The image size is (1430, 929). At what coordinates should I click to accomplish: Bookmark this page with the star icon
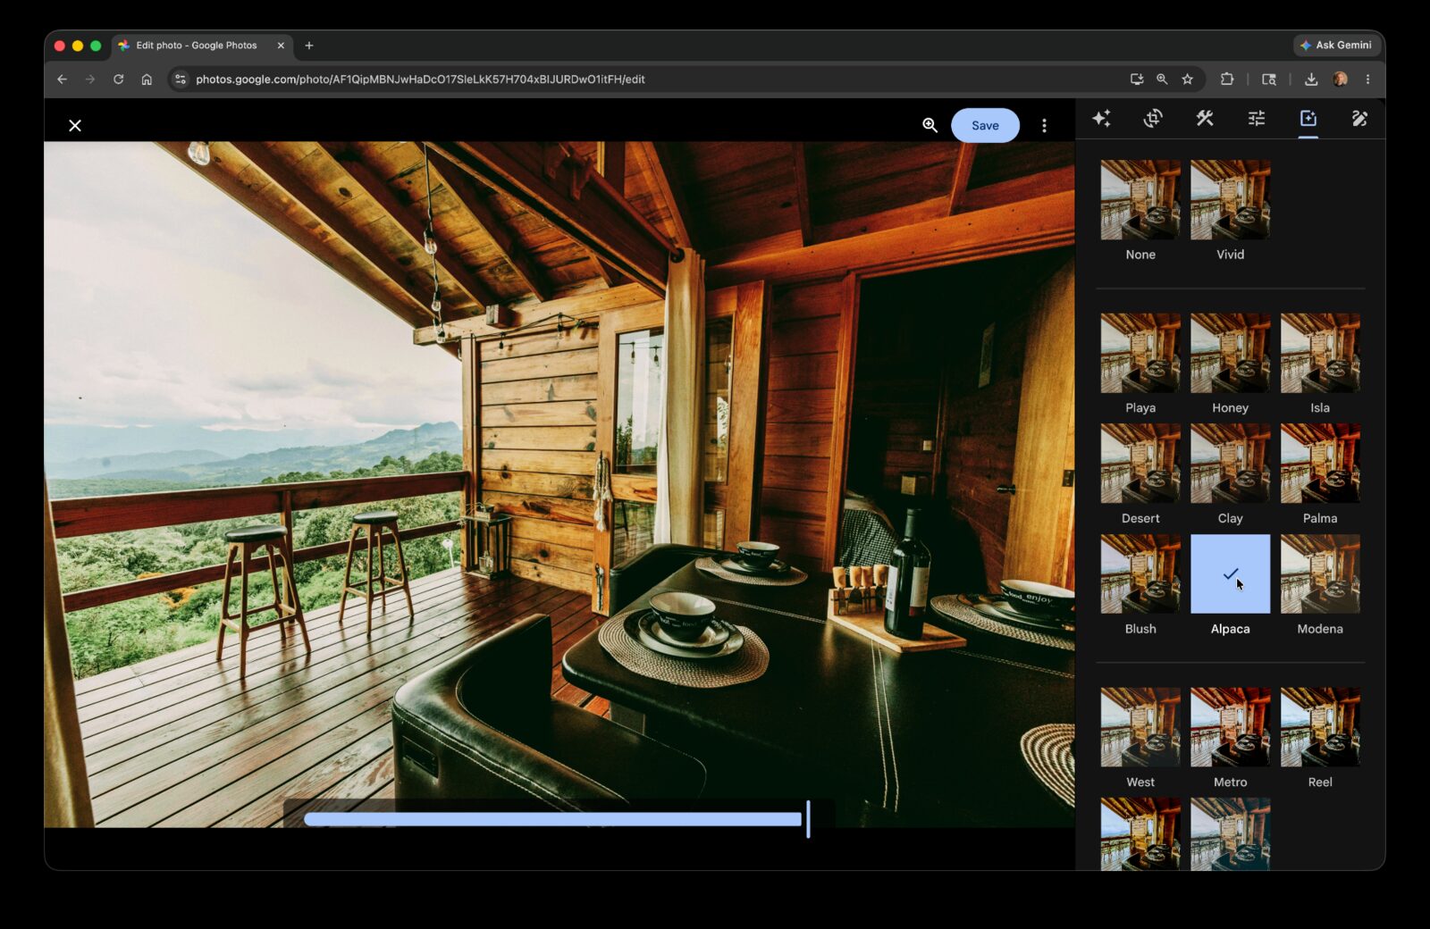coord(1187,80)
